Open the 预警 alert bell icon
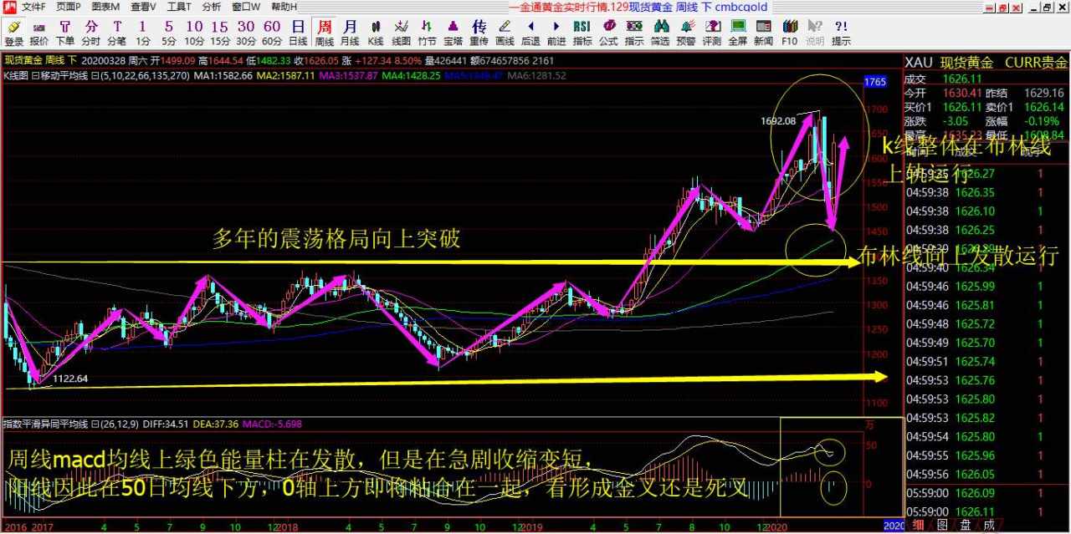The width and height of the screenshot is (1071, 534). [x=686, y=33]
